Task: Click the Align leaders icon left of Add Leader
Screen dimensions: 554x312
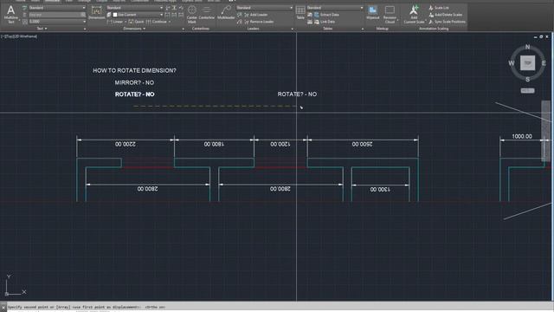Action: click(x=240, y=15)
